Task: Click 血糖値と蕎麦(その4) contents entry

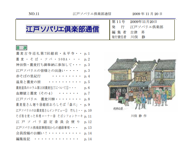Action: pos(53,93)
